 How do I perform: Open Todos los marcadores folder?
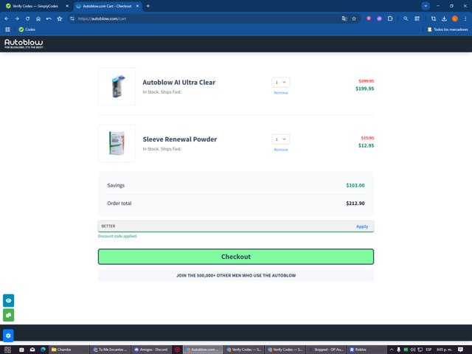448,29
